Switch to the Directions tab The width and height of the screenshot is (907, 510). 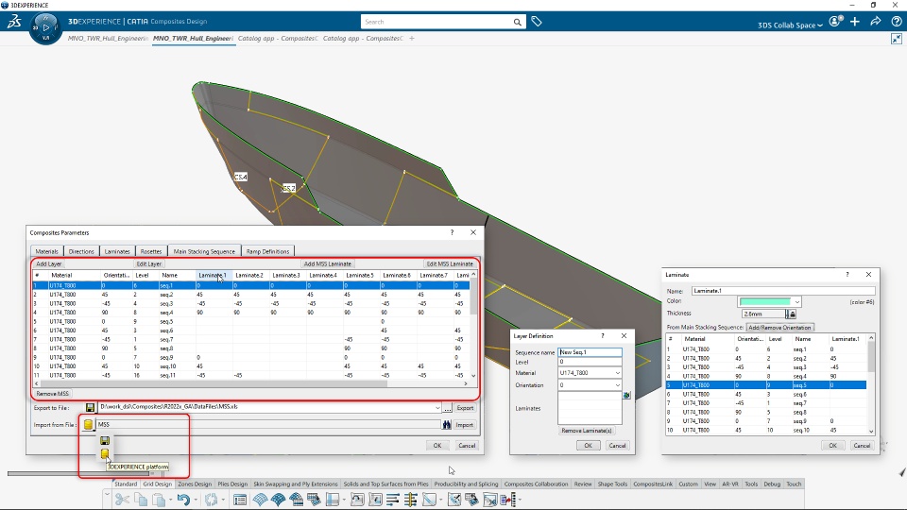tap(81, 251)
